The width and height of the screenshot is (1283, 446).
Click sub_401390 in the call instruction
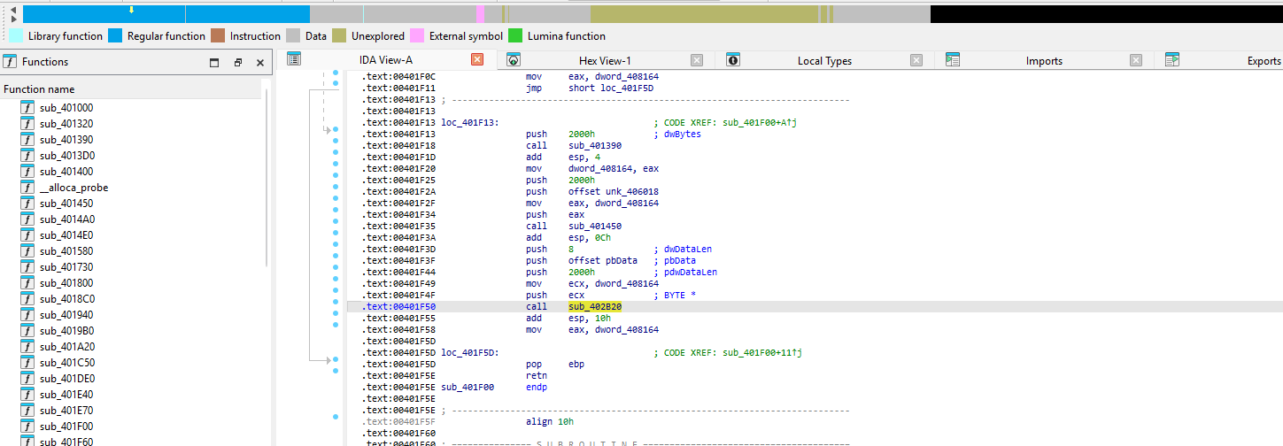pyautogui.click(x=595, y=145)
